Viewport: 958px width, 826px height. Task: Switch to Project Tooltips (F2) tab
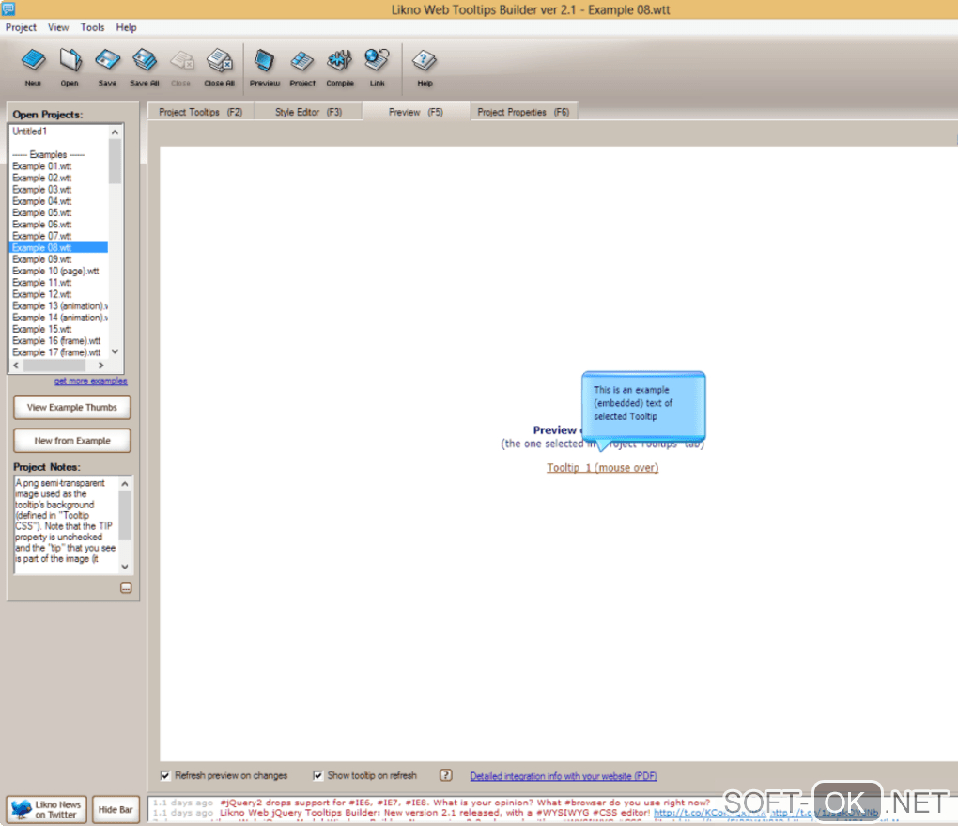pos(200,112)
